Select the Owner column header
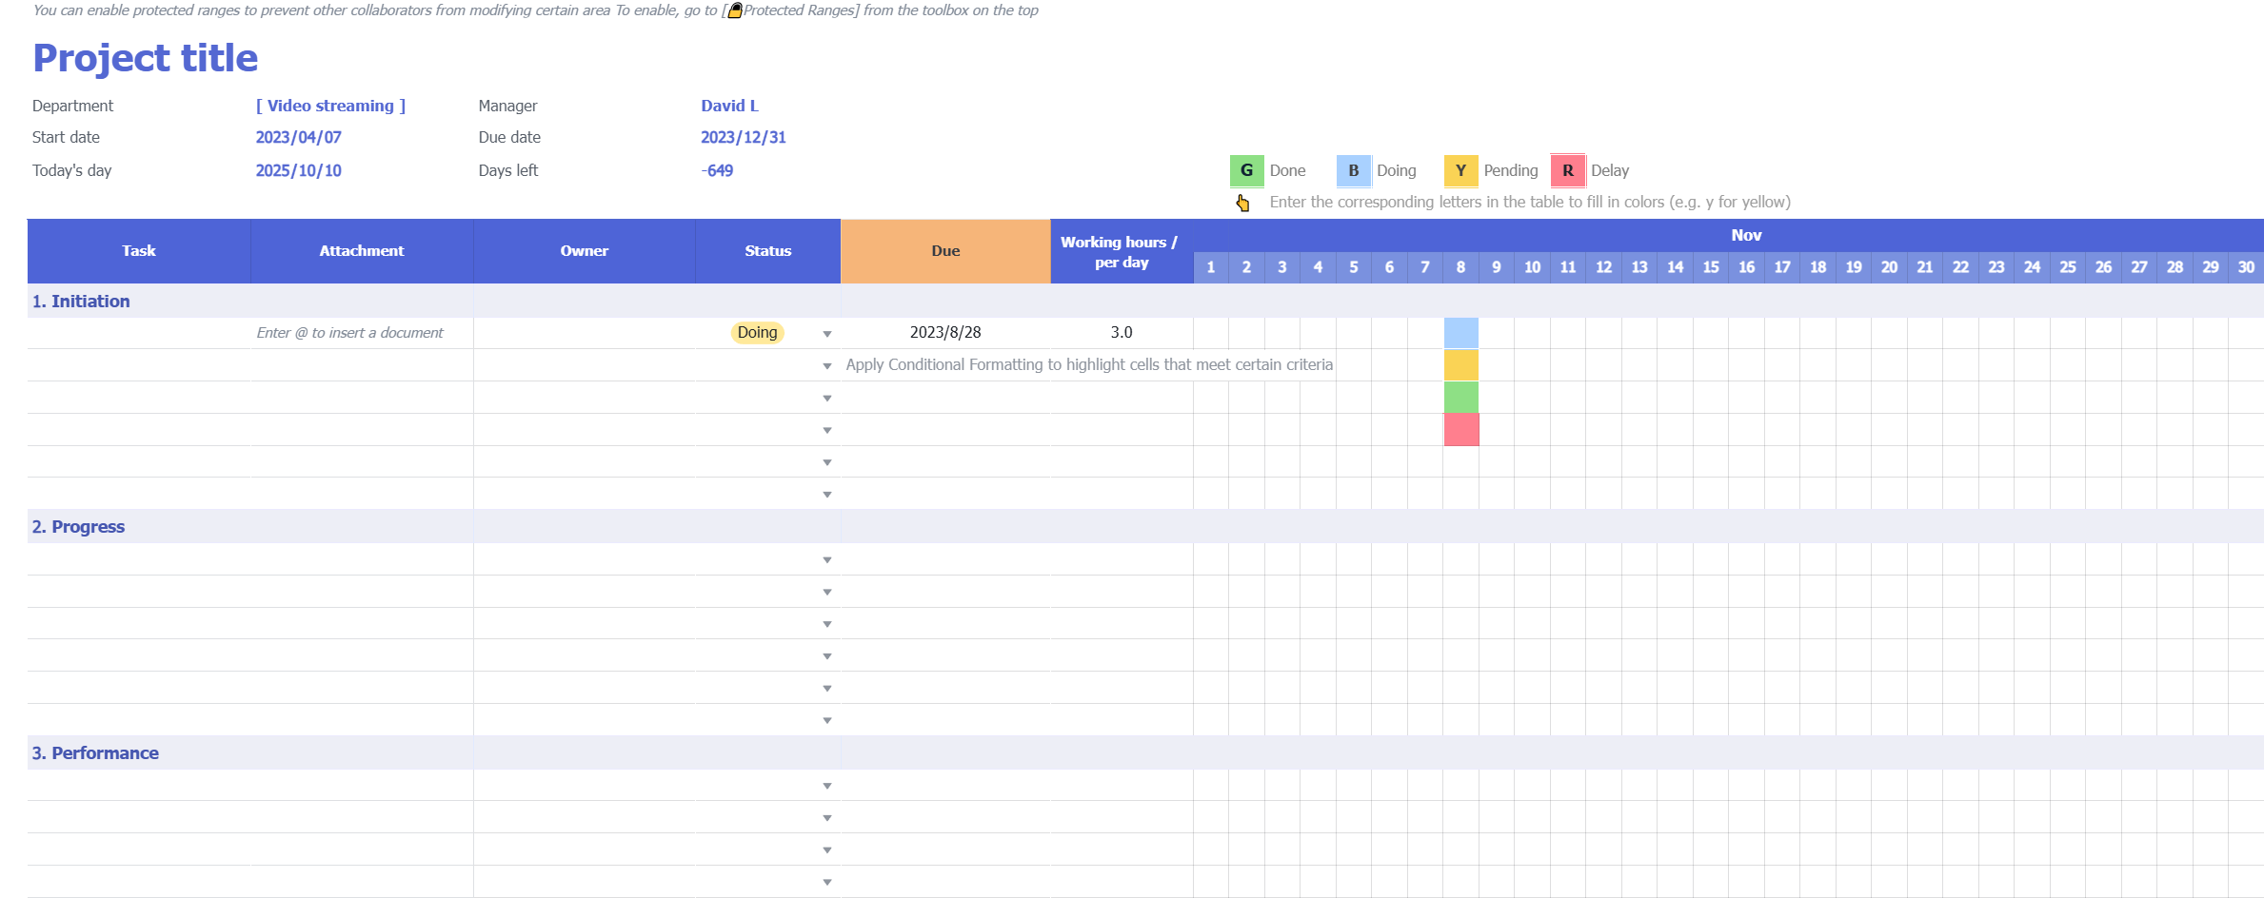The width and height of the screenshot is (2264, 898). point(585,251)
